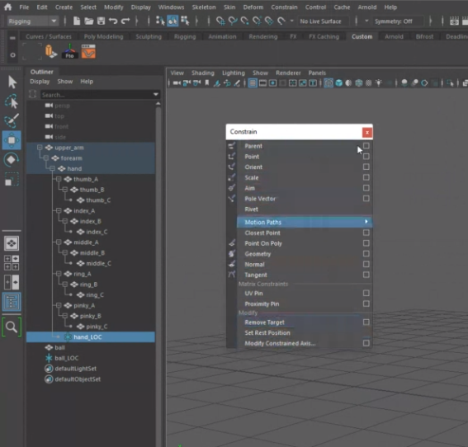Collapse the upper_arm joint hierarchy
The width and height of the screenshot is (468, 447).
[x=40, y=148]
